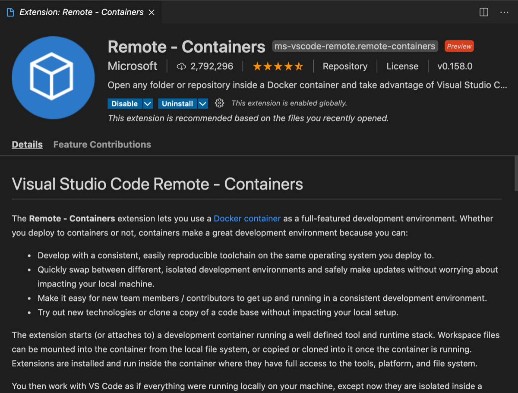The height and width of the screenshot is (393, 518).
Task: Click the recommended based on files text
Action: (248, 118)
